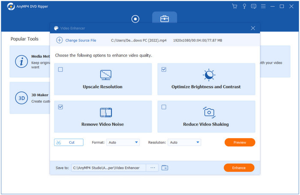
Task: Click the Save to path field
Action: click(108, 168)
